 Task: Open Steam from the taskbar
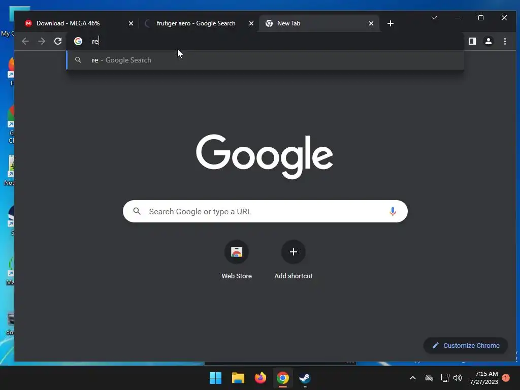point(305,378)
